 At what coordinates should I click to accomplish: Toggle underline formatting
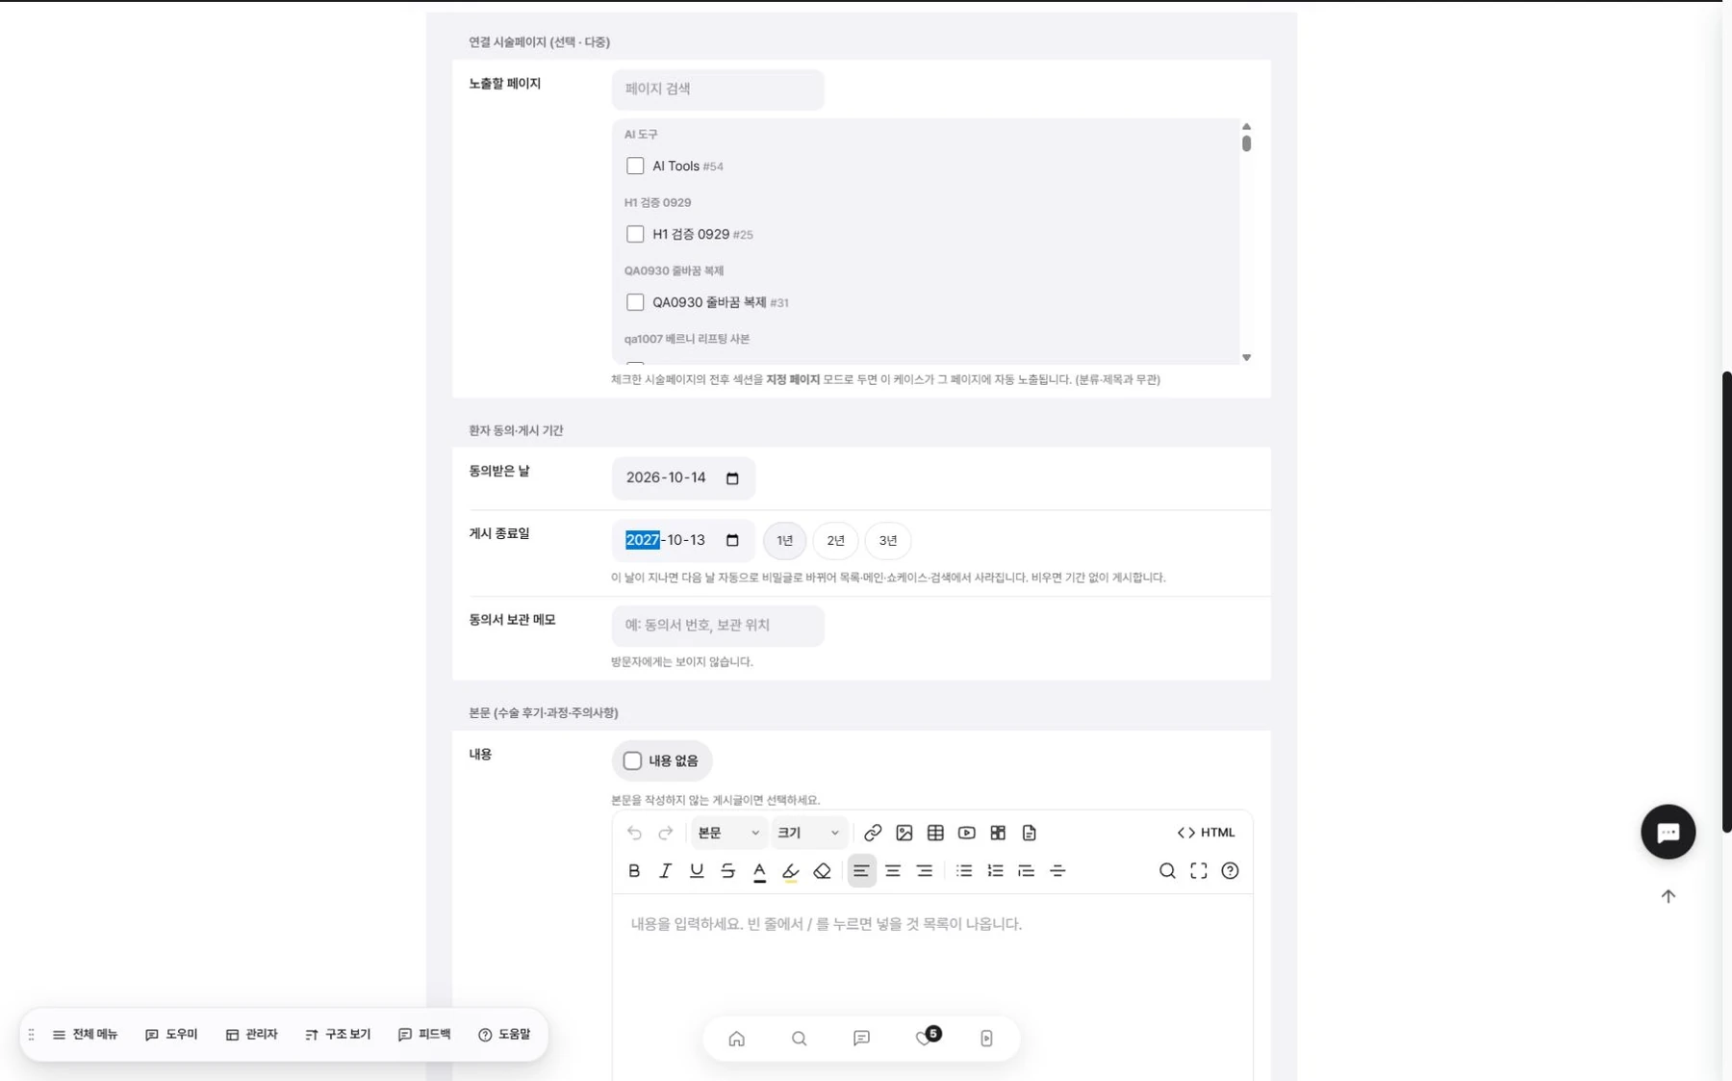[697, 870]
